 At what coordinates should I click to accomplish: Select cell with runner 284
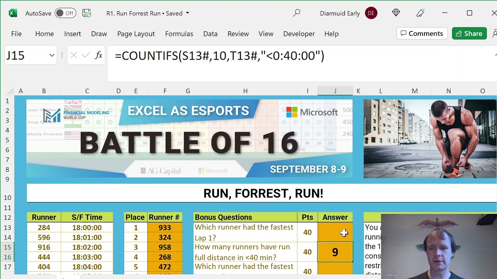(x=44, y=227)
